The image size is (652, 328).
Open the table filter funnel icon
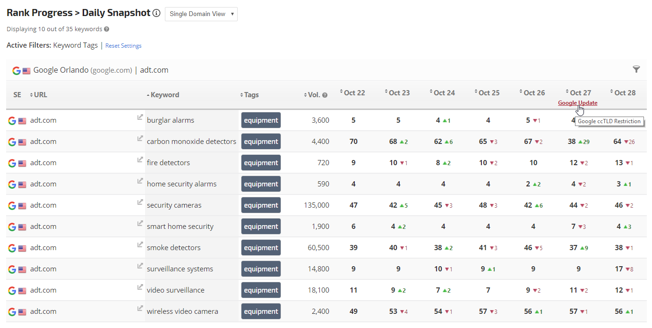click(x=636, y=69)
